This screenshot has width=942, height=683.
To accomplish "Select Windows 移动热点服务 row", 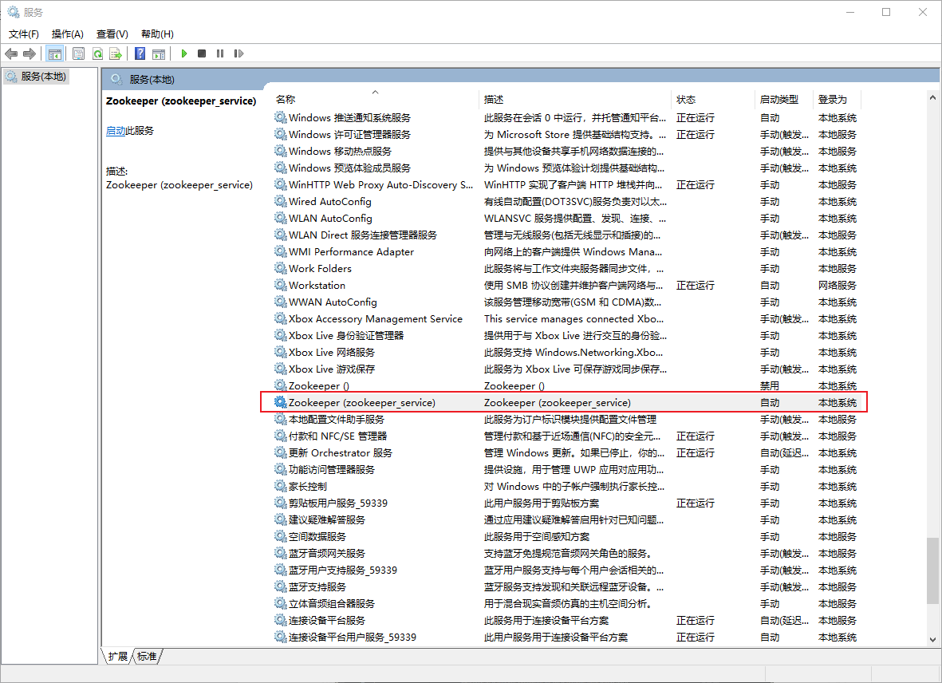I will click(x=567, y=151).
